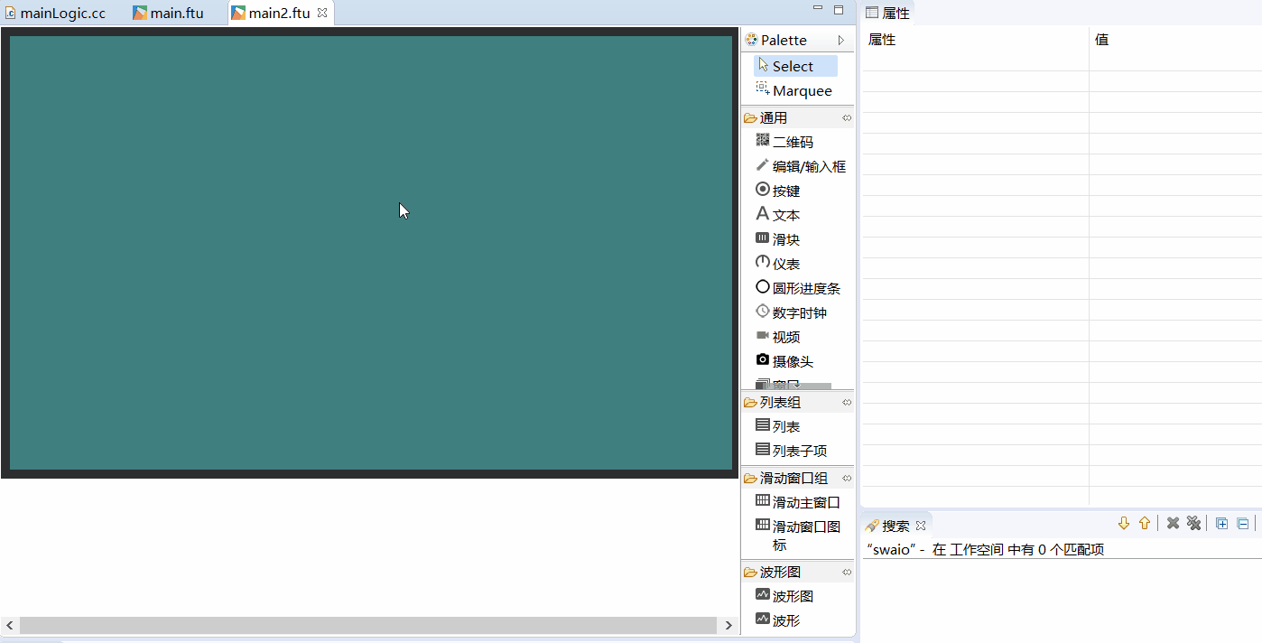Hide the Palette with arrow button
The width and height of the screenshot is (1262, 643).
pyautogui.click(x=841, y=40)
